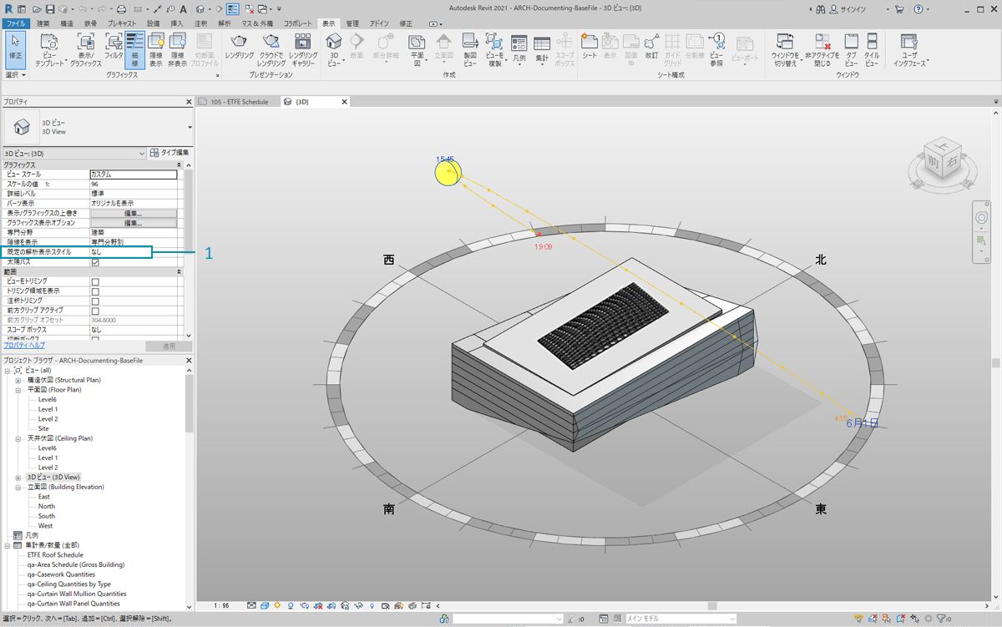Open the プロパティヘルプ link
The width and height of the screenshot is (1002, 627).
click(24, 346)
